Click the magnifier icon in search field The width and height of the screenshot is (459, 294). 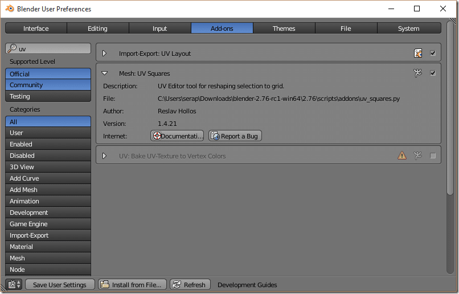coord(12,48)
